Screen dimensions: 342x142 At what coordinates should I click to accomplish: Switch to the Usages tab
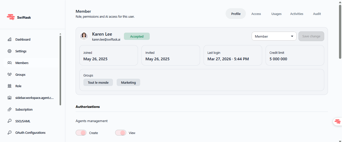click(x=276, y=14)
